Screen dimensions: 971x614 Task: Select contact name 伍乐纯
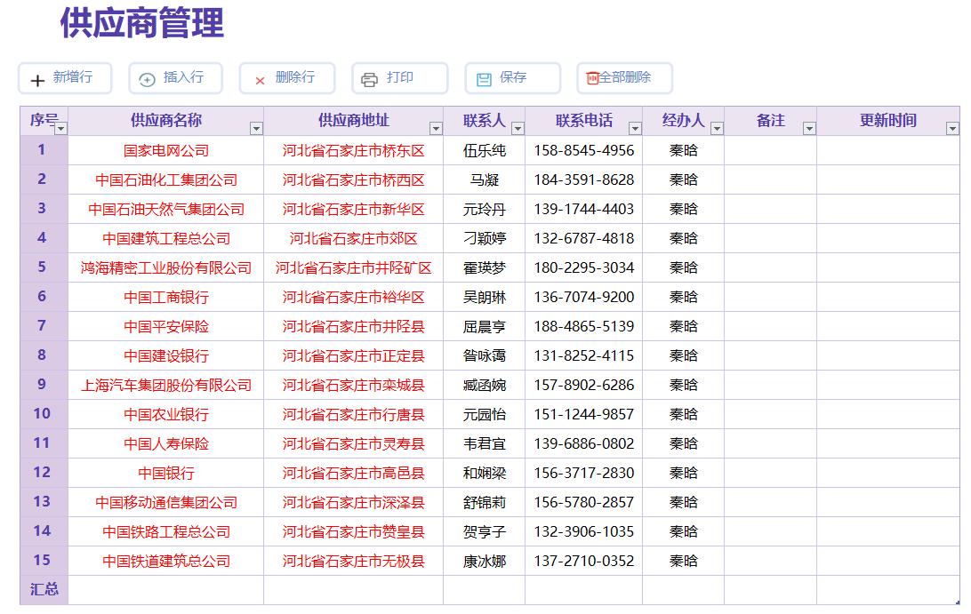(x=485, y=150)
